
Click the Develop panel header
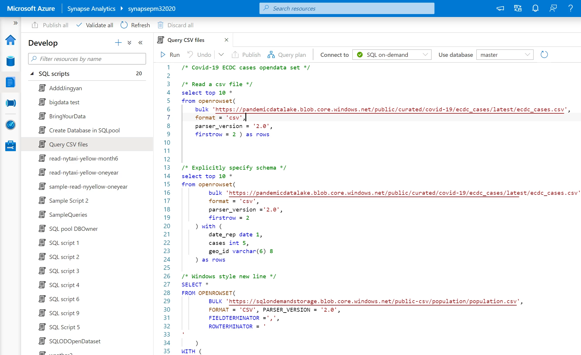[x=43, y=43]
